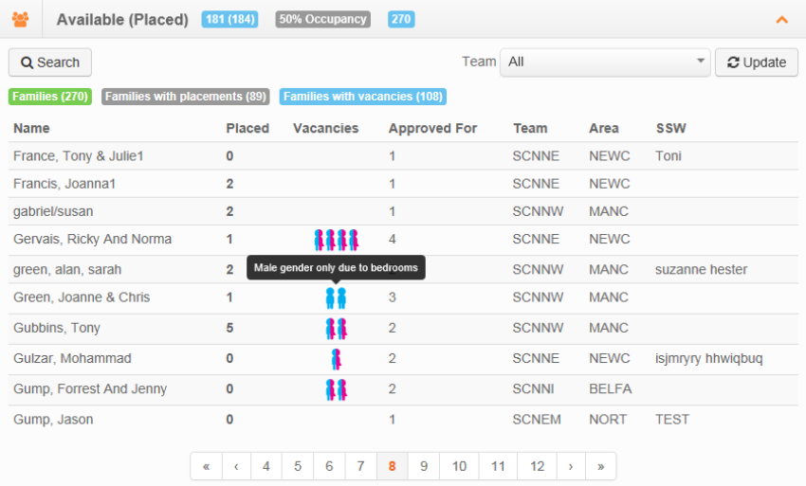Open Gulzar, Mohammad name

point(72,359)
